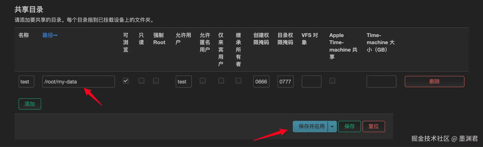The height and width of the screenshot is (147, 483).
Task: Click the 添加 add button
Action: click(x=30, y=104)
